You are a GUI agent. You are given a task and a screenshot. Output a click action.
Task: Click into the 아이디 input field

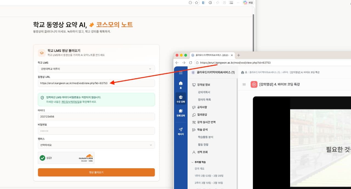pyautogui.click(x=96, y=117)
